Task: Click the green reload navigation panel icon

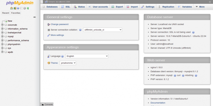Action: point(28,8)
